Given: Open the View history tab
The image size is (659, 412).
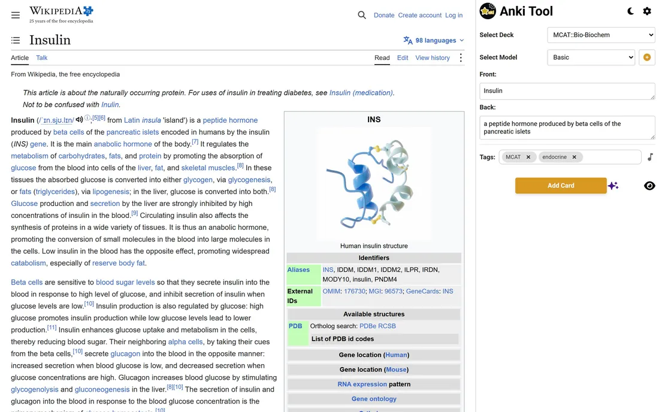Looking at the screenshot, I should pyautogui.click(x=433, y=57).
